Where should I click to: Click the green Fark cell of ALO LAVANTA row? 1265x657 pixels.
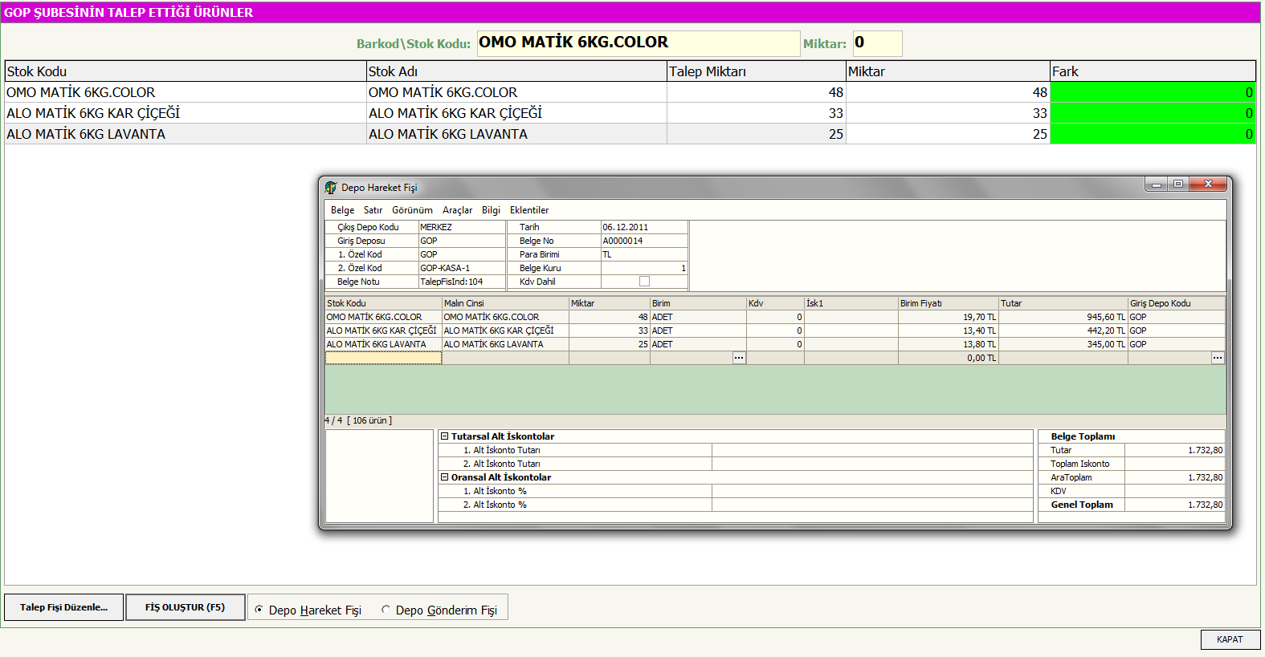[1153, 134]
